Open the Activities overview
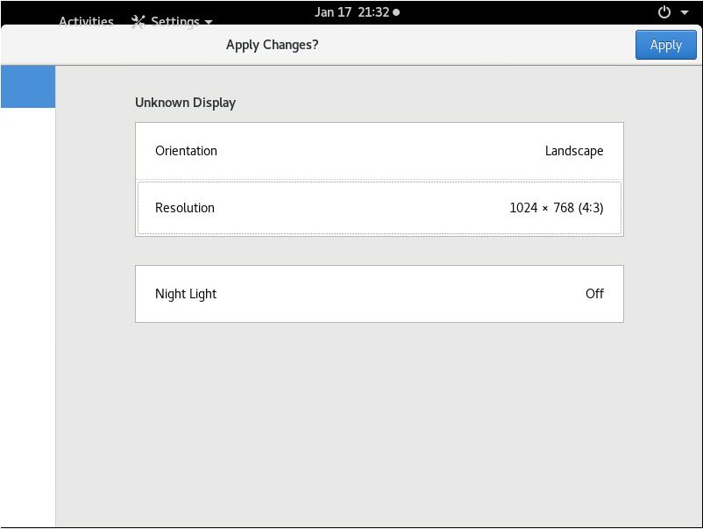The width and height of the screenshot is (703, 529). 86,21
